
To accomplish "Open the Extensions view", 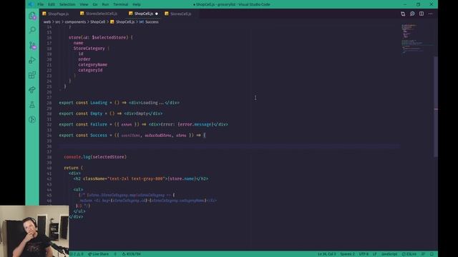I will tap(32, 75).
